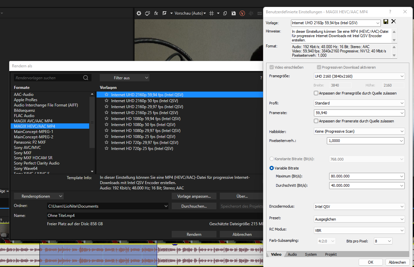Copy snapshot to clipboard icon

225,13
